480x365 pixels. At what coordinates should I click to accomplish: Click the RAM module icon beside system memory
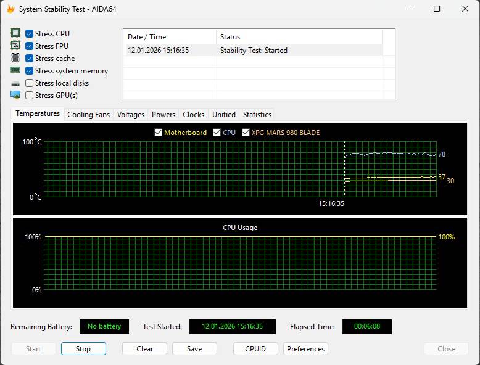point(15,70)
